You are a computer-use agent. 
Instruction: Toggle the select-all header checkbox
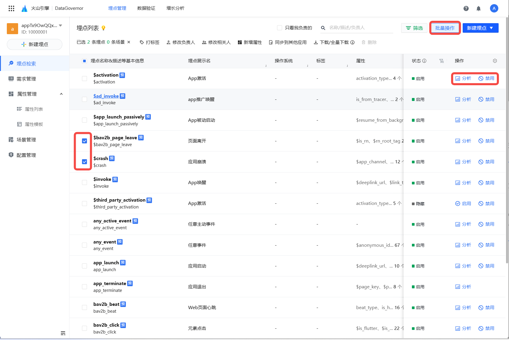(x=84, y=61)
